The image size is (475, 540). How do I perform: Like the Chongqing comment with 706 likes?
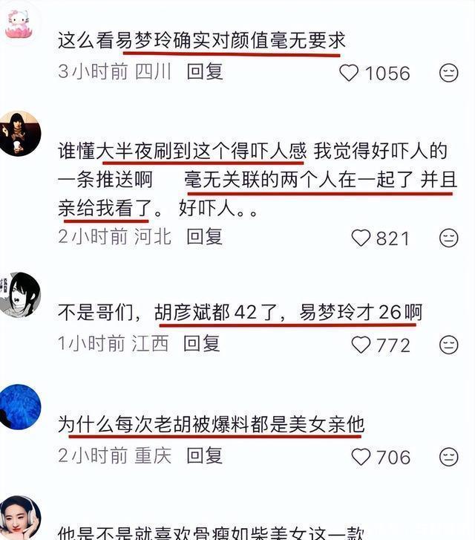[x=361, y=457]
